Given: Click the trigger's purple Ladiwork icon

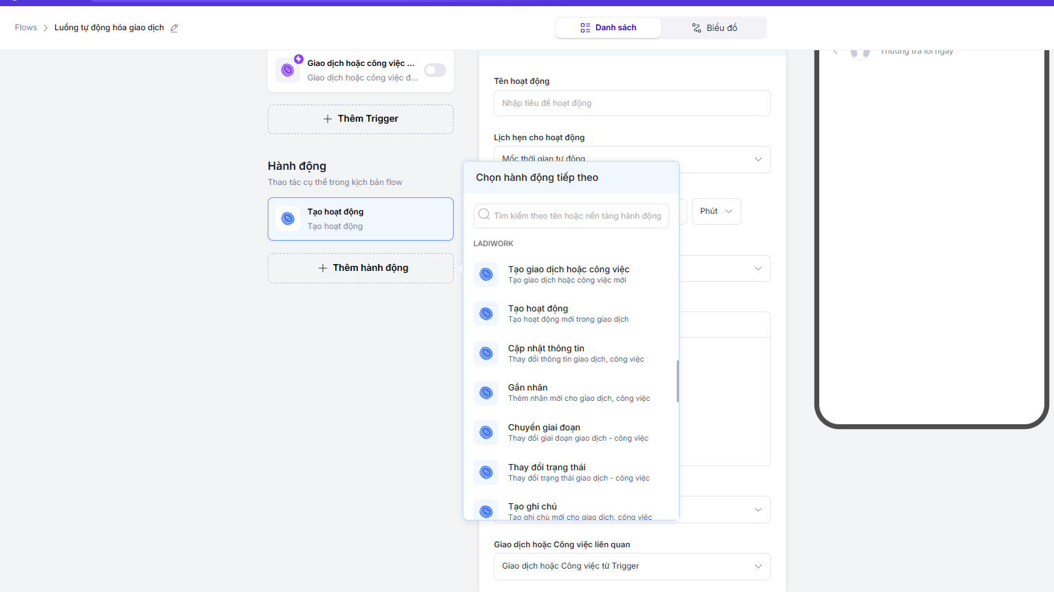Looking at the screenshot, I should point(288,70).
